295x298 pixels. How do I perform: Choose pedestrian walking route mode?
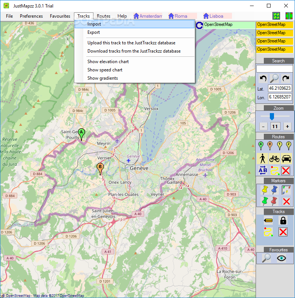(x=263, y=159)
